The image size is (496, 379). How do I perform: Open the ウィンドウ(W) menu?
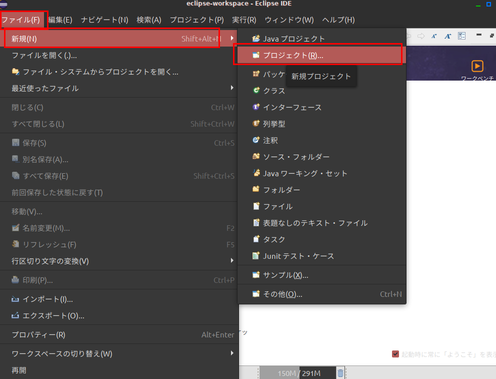(289, 20)
